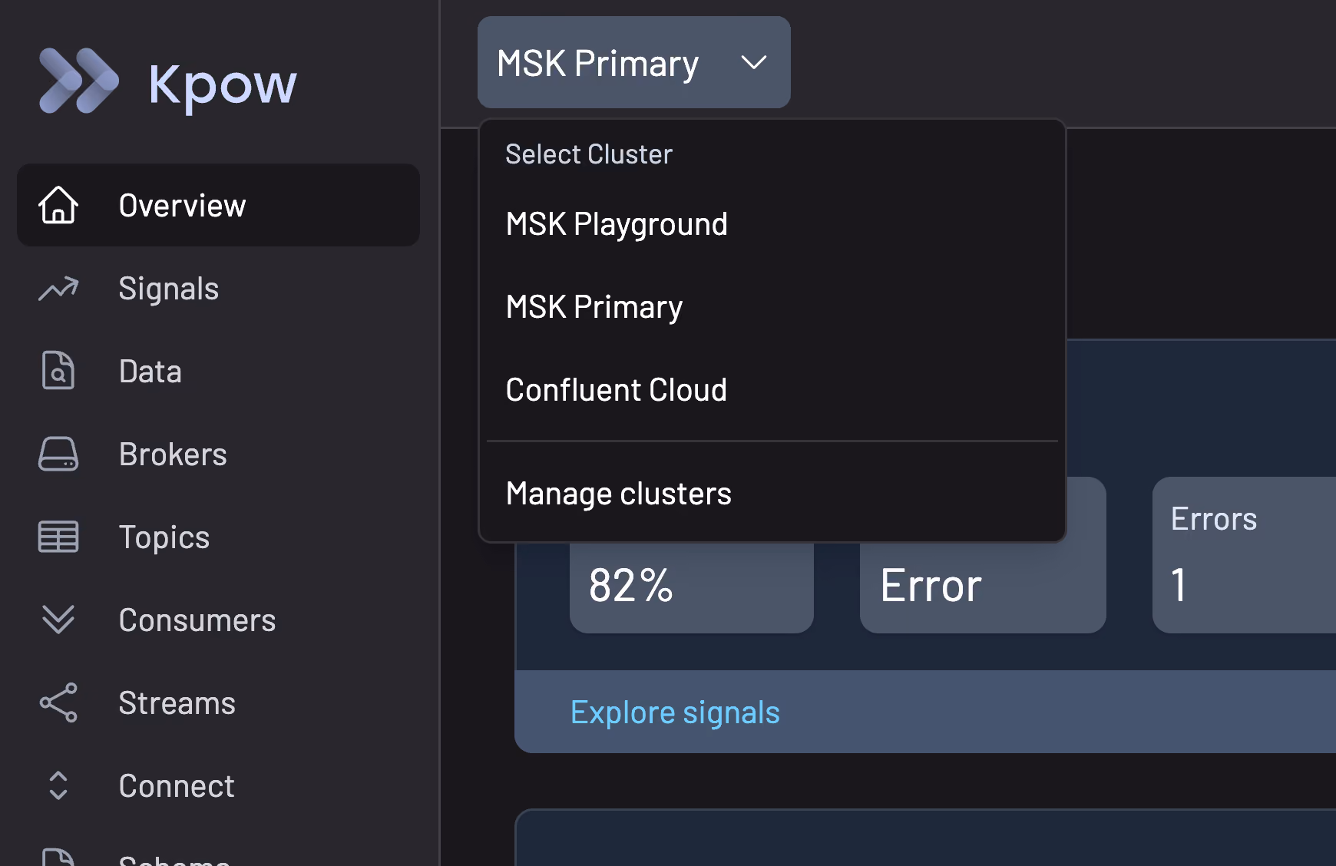Viewport: 1336px width, 866px height.
Task: Click the Overview home icon
Action: [x=58, y=205]
